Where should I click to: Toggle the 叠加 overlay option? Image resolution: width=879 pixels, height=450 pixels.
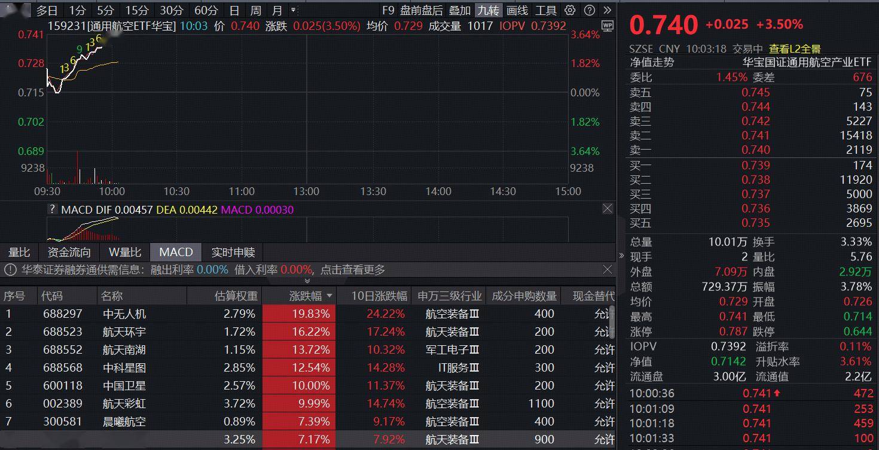[460, 10]
